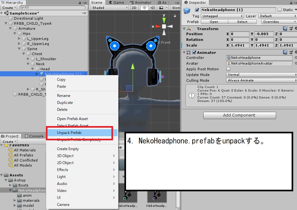The height and width of the screenshot is (210, 297).
Task: Open Update Mode Normal dropdown
Action: [x=261, y=75]
